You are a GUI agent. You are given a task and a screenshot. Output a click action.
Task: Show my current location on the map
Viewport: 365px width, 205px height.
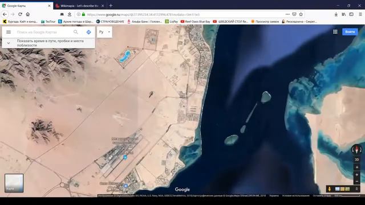[356, 167]
